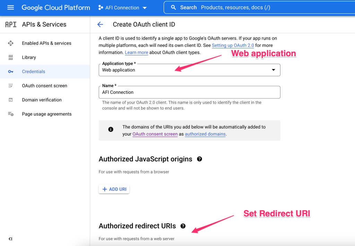Open the Credentials section in sidebar
The width and height of the screenshot is (355, 246).
[33, 71]
